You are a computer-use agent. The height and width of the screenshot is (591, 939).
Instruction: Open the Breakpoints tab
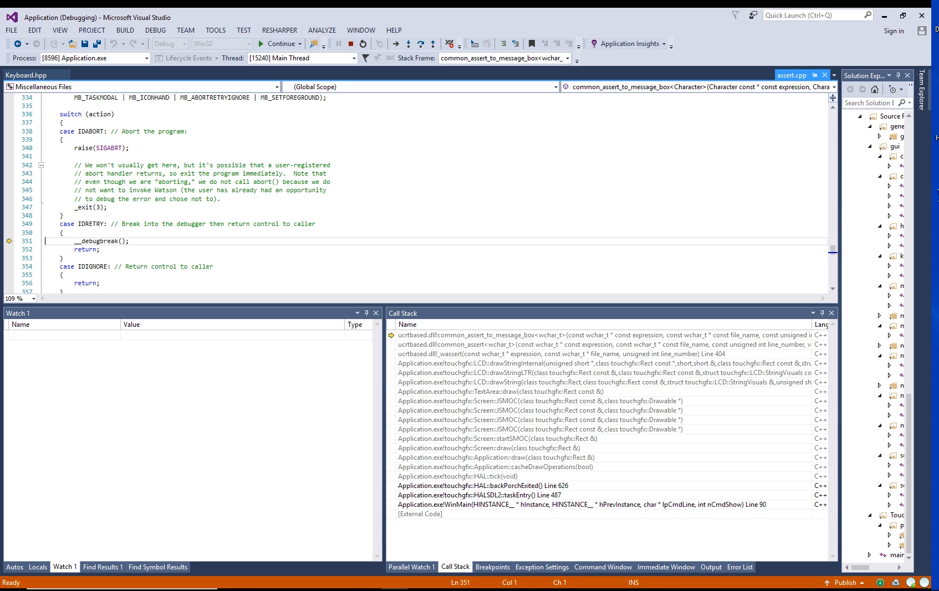(x=493, y=567)
